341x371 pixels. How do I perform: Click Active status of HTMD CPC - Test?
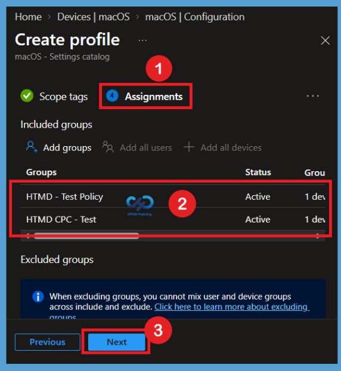click(258, 219)
